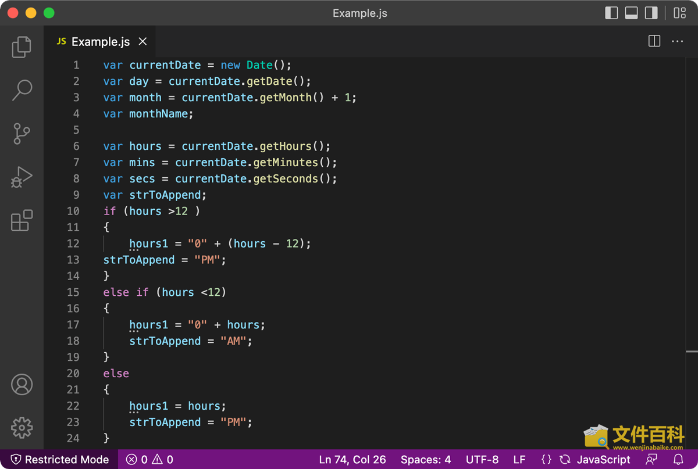Viewport: 698px width, 469px height.
Task: Split the editor to the right
Action: coord(654,41)
